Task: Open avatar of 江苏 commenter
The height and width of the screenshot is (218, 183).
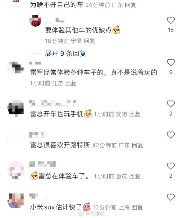Action: 16,67
